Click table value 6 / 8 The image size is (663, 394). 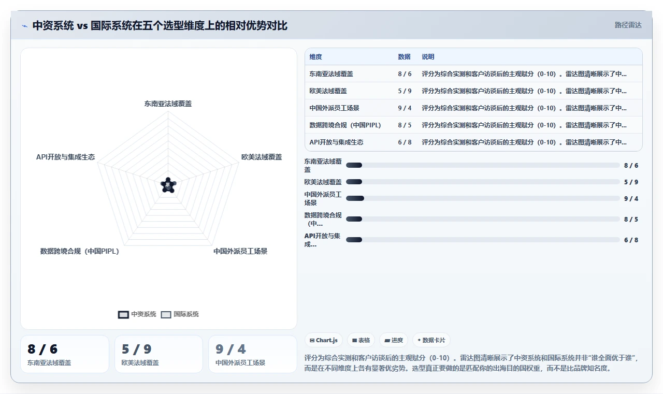[405, 142]
